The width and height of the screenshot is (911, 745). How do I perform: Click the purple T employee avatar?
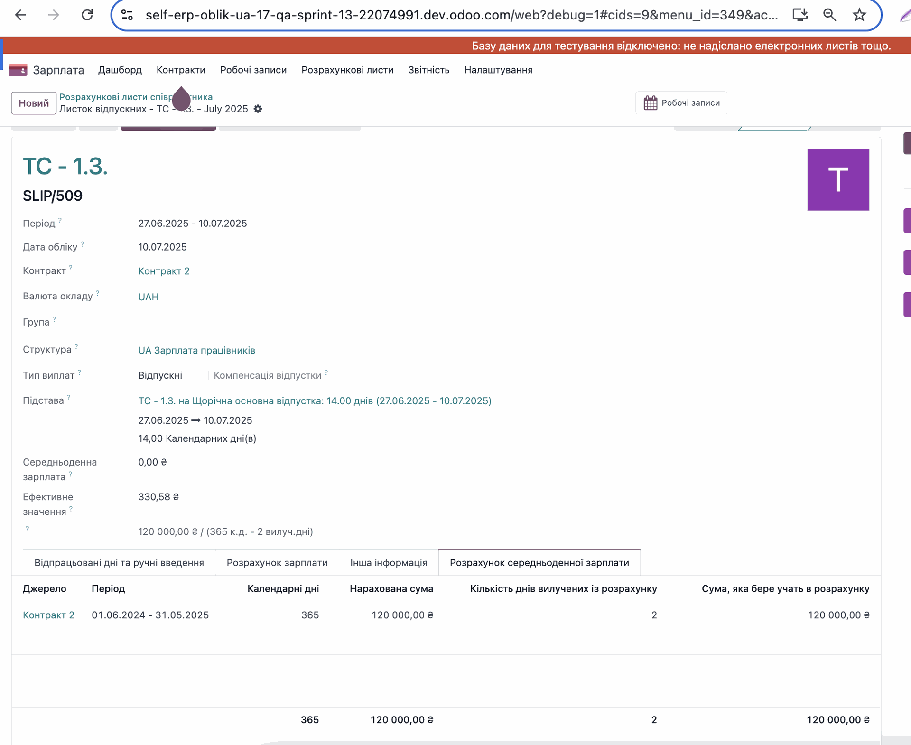[x=837, y=180]
